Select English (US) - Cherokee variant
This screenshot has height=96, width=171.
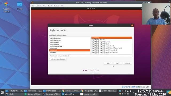click(112, 40)
